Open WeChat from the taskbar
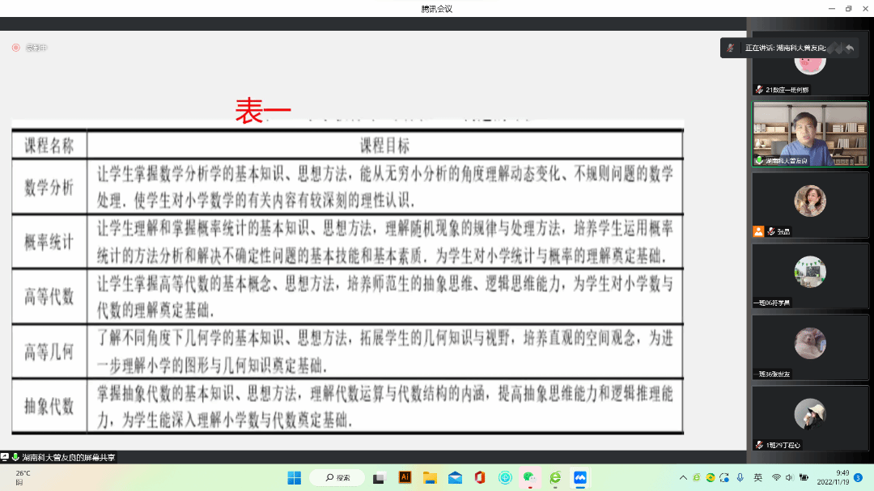Screen dimensions: 874x491 (530, 477)
